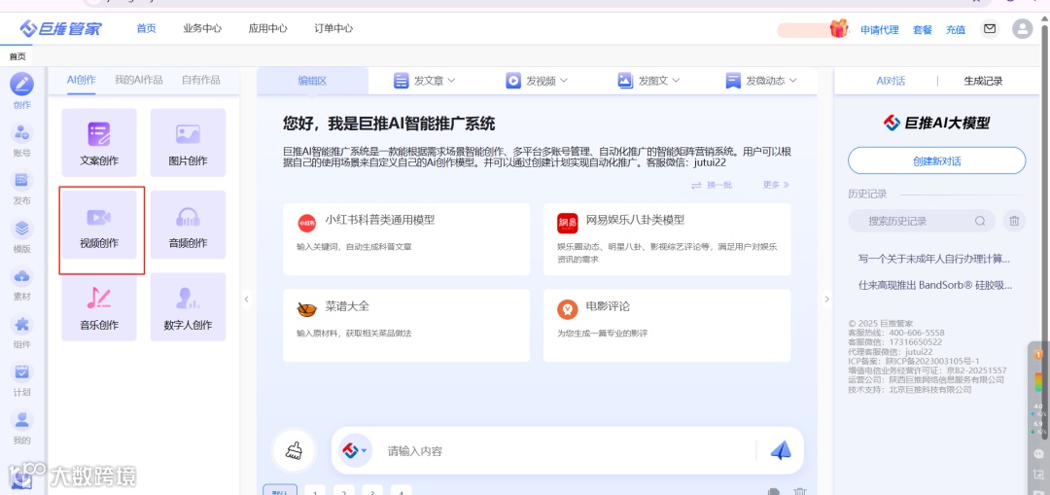The height and width of the screenshot is (495, 1050).
Task: Open the 应用中心 menu
Action: coord(268,28)
